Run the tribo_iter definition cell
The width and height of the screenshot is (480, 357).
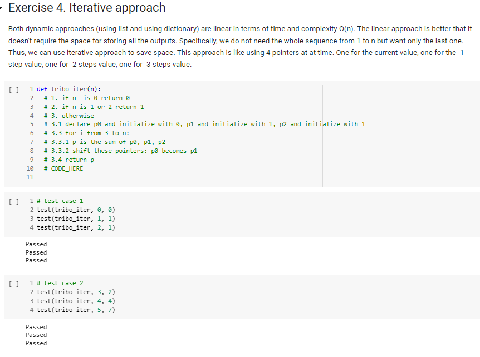tap(14, 90)
